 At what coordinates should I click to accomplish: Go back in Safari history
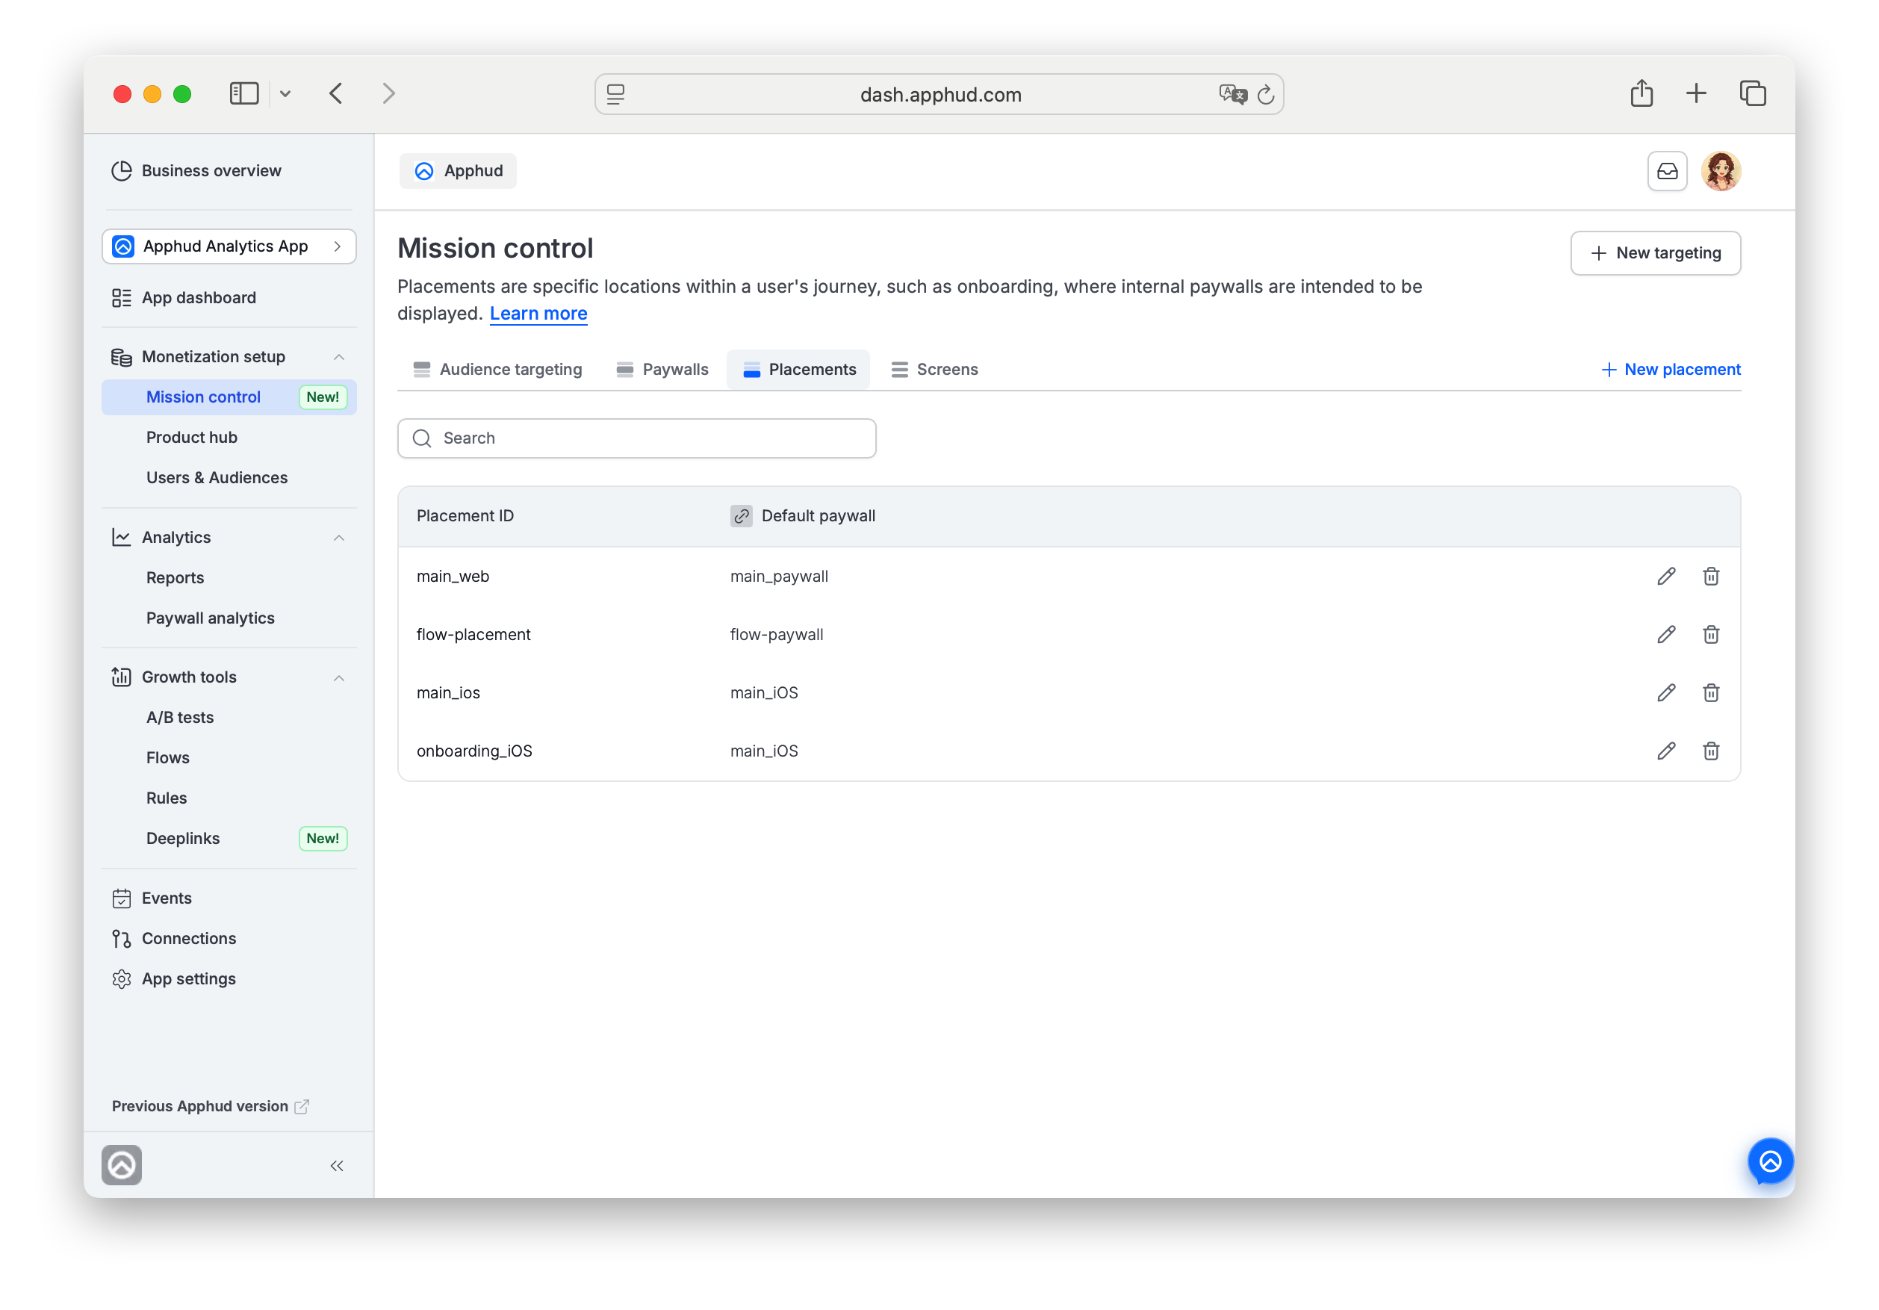tap(335, 93)
